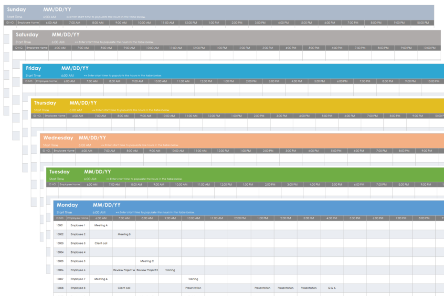Click the MM/DD/YY date field on Monday sheet
Viewport: 444px width, 296px height.
point(106,205)
